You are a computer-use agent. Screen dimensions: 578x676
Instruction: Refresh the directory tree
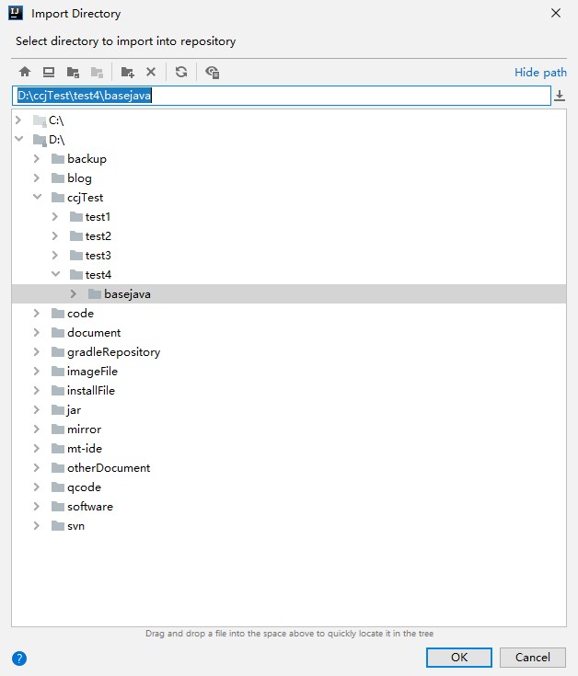pos(181,72)
